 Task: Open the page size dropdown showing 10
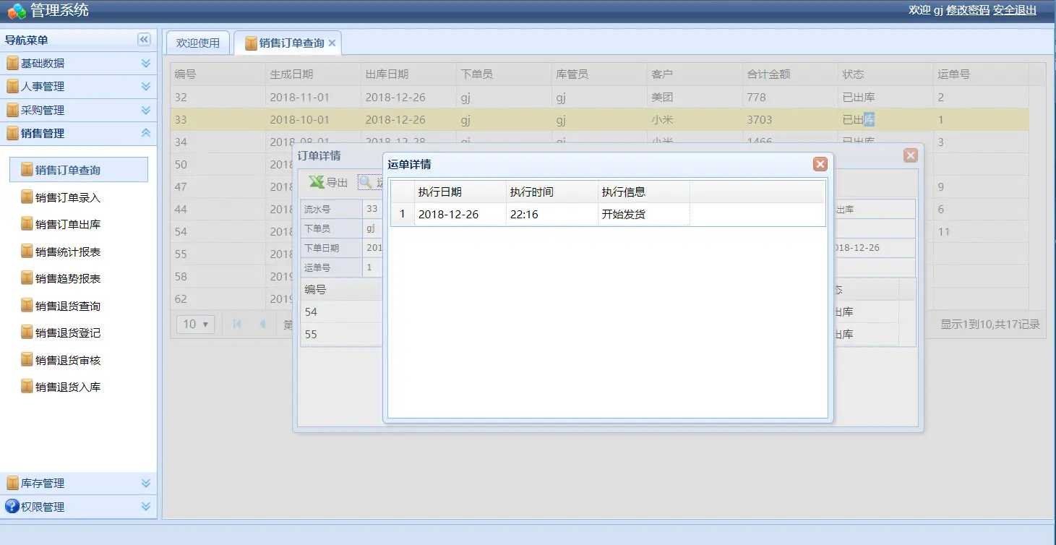pos(196,324)
